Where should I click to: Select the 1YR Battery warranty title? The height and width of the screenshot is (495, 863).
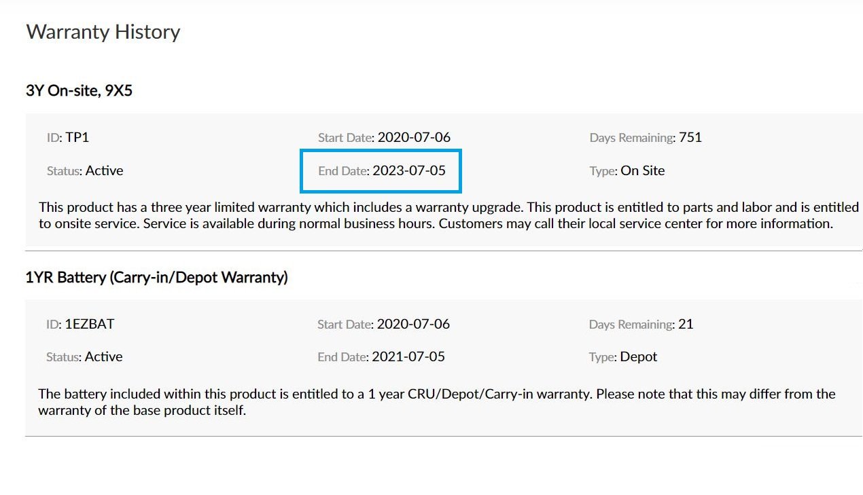(x=156, y=277)
